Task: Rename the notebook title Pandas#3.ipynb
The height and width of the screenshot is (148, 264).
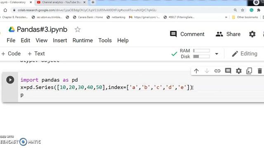Action: coord(42,29)
